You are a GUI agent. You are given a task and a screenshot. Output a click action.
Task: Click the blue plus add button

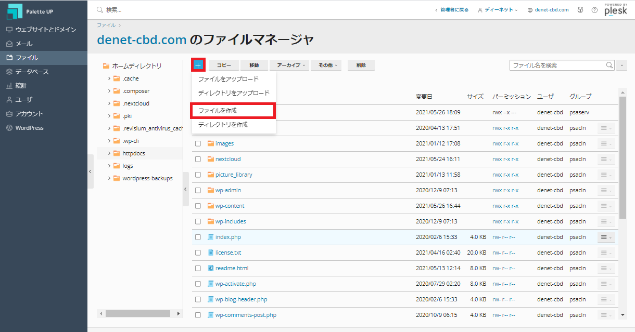pyautogui.click(x=198, y=65)
